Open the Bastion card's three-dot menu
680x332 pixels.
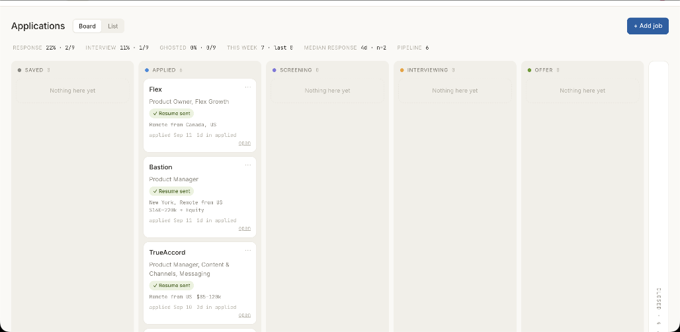(247, 165)
